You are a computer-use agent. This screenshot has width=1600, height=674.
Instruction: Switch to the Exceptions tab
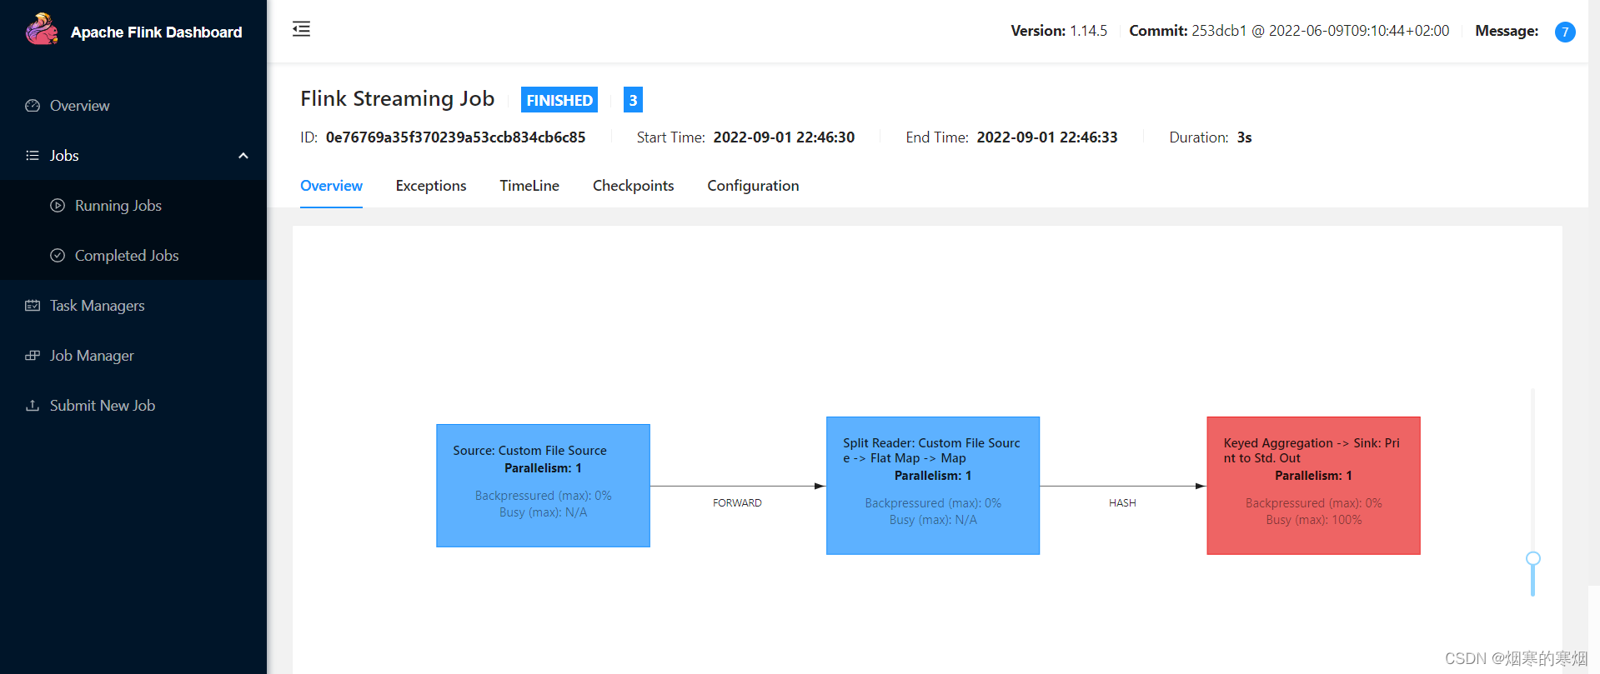click(431, 186)
